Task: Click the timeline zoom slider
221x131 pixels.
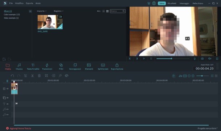Action: click(203, 76)
